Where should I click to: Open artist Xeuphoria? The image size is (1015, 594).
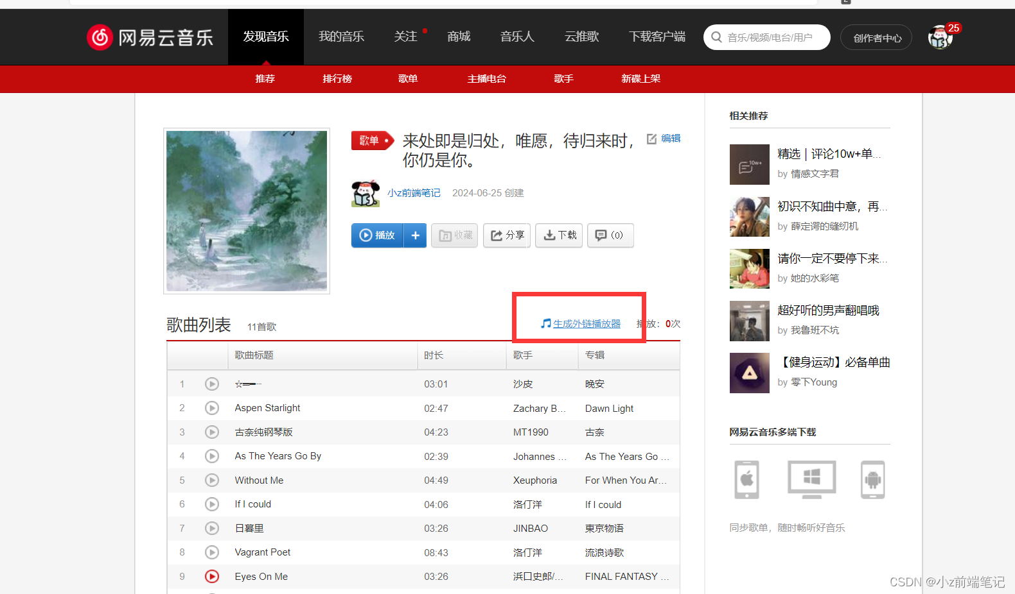click(535, 480)
